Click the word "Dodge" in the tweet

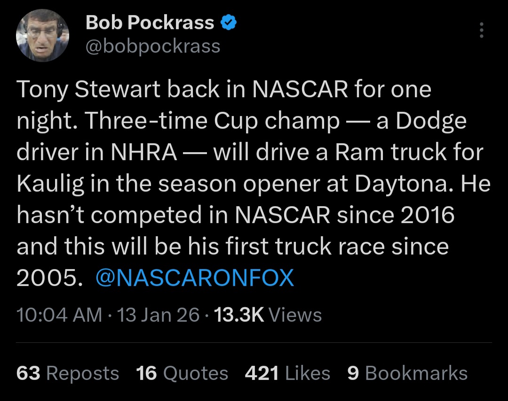(431, 121)
